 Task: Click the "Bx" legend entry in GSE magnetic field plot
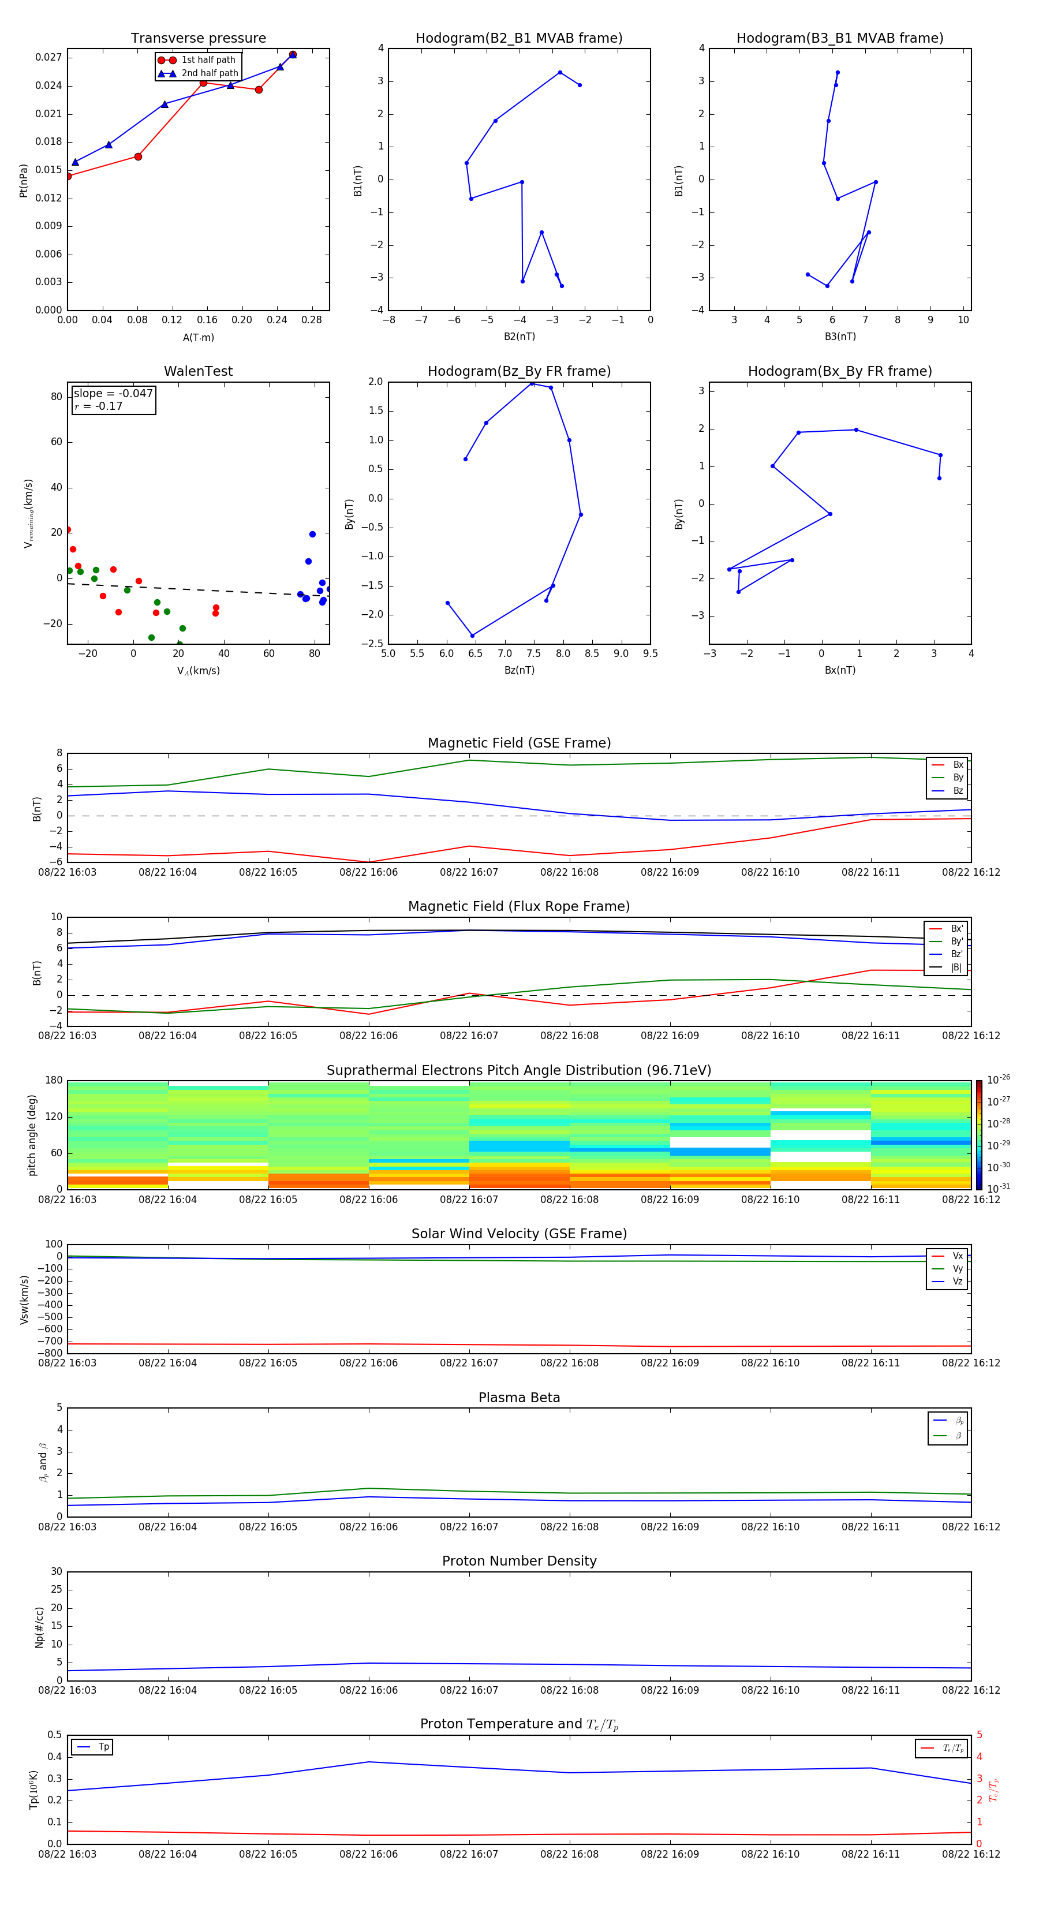point(947,765)
